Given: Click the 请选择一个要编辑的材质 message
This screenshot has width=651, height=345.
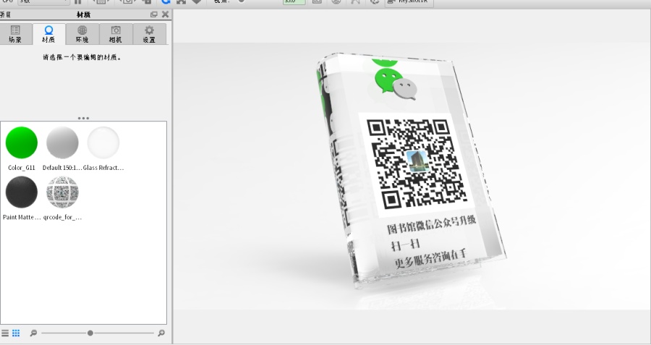Looking at the screenshot, I should (82, 58).
